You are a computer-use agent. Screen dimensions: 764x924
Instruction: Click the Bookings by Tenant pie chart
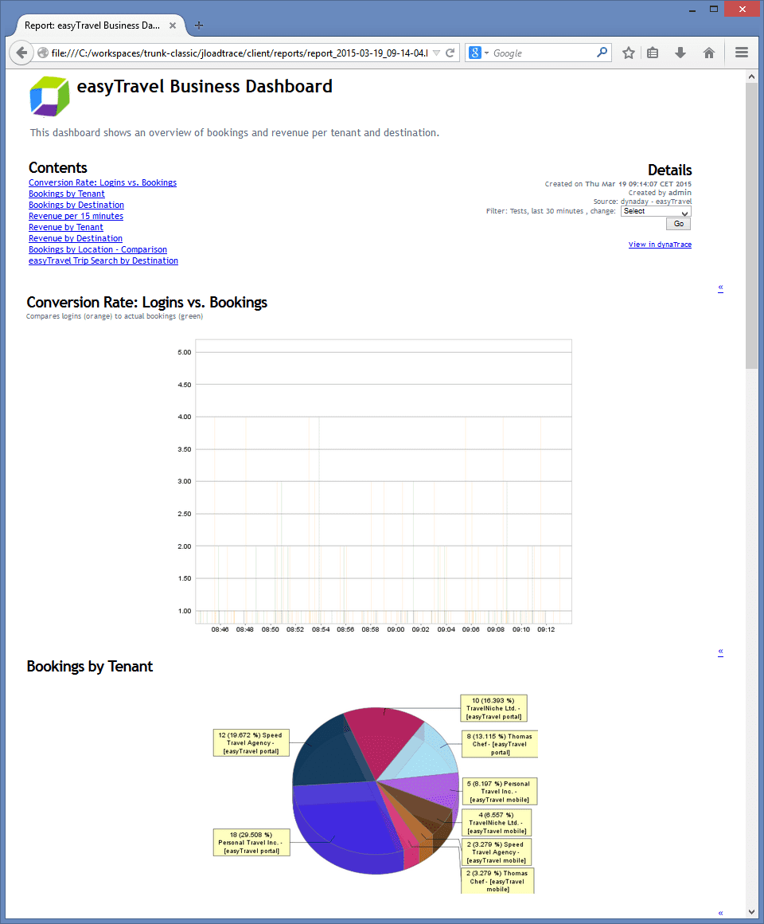pos(376,790)
